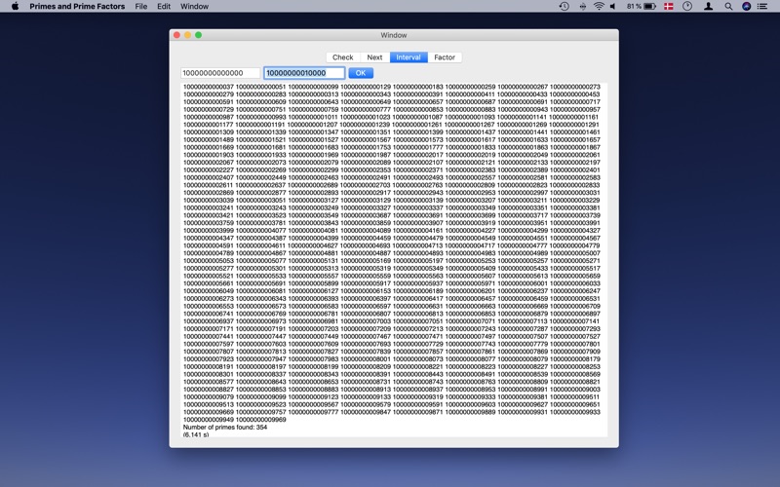This screenshot has height=487, width=780.
Task: Open Spotlight search magnifier
Action: click(x=728, y=7)
